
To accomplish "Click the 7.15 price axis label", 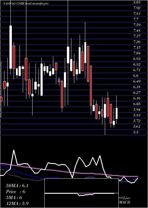I will click(x=137, y=47).
